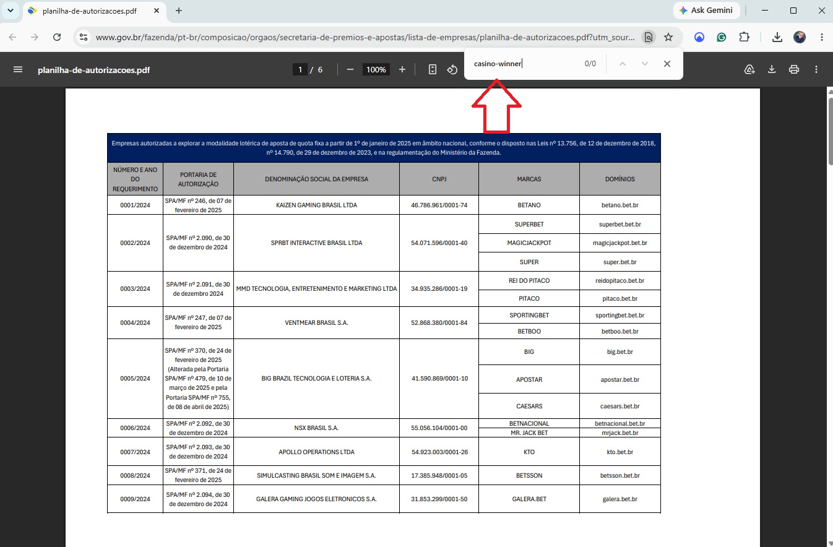Click the address bar URL
Screen dimensions: 833x547
tap(365, 37)
